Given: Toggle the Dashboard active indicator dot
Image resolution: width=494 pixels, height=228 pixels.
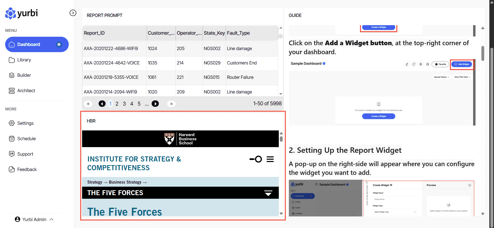Looking at the screenshot, I should point(59,44).
